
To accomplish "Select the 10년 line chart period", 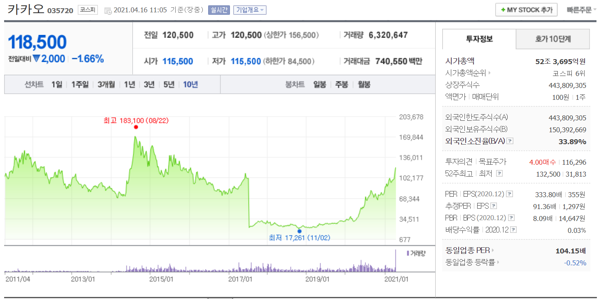I will click(190, 85).
